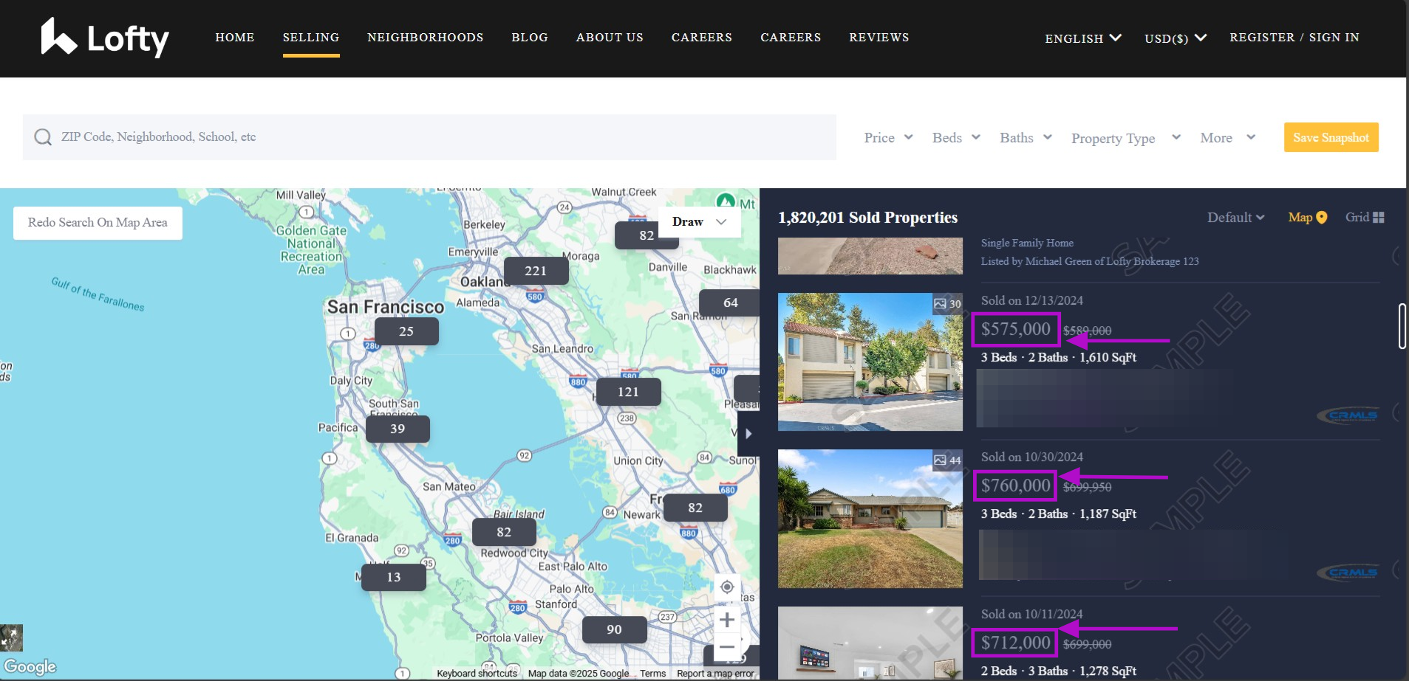Click the listings panel scrollbar
The width and height of the screenshot is (1409, 681).
click(x=1402, y=325)
